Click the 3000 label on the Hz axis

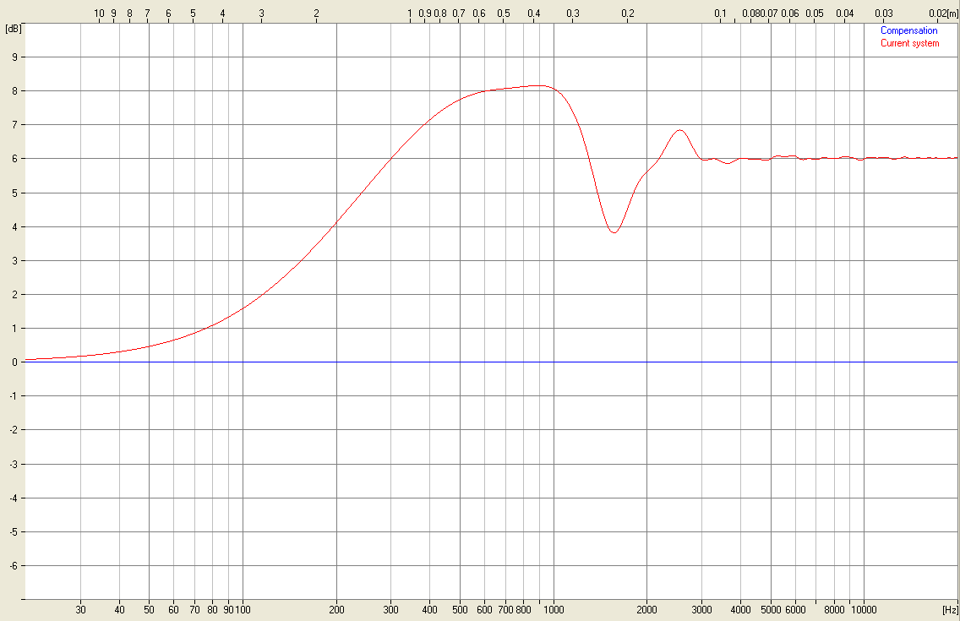point(701,610)
